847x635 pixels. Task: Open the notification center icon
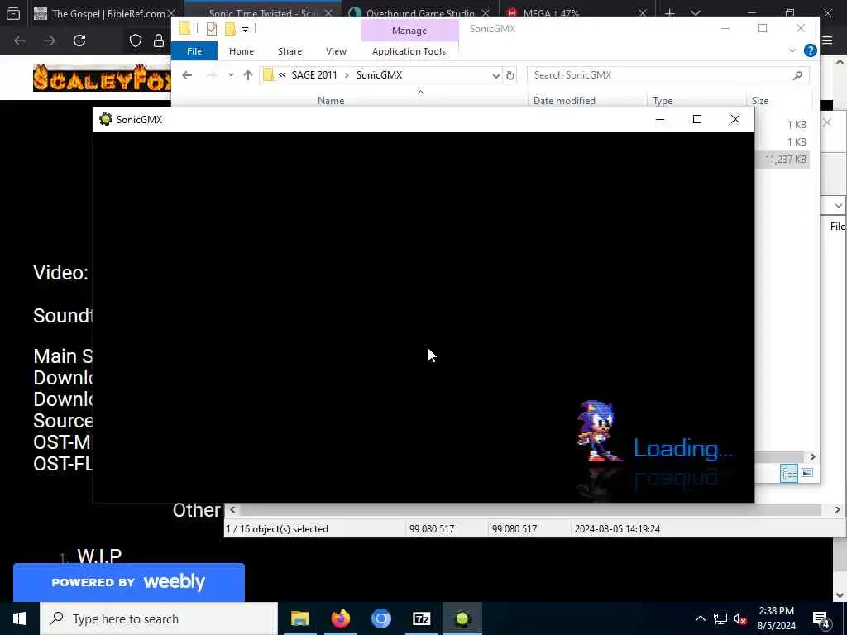click(821, 618)
